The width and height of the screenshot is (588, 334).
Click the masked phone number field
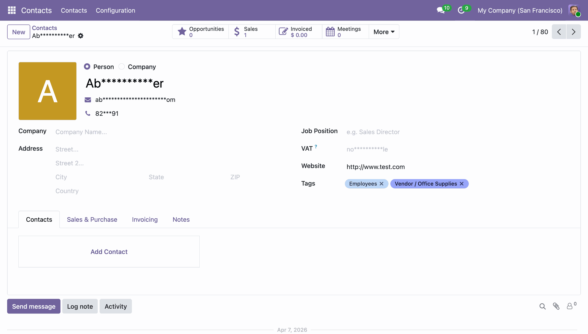pyautogui.click(x=107, y=114)
